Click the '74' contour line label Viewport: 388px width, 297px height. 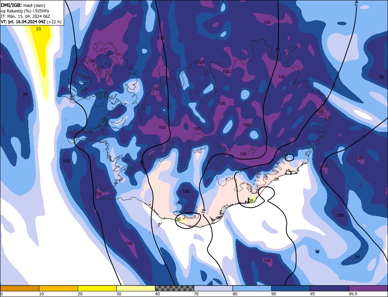363,138
